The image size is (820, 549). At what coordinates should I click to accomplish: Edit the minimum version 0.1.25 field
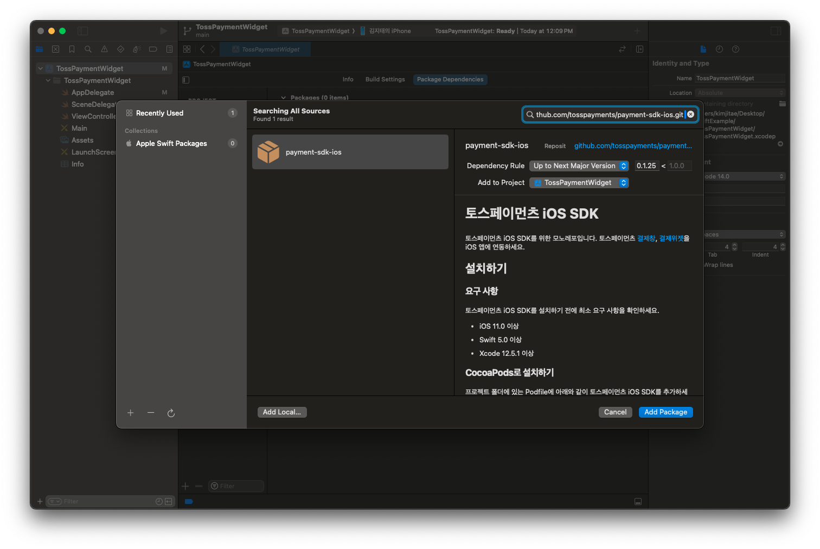646,166
